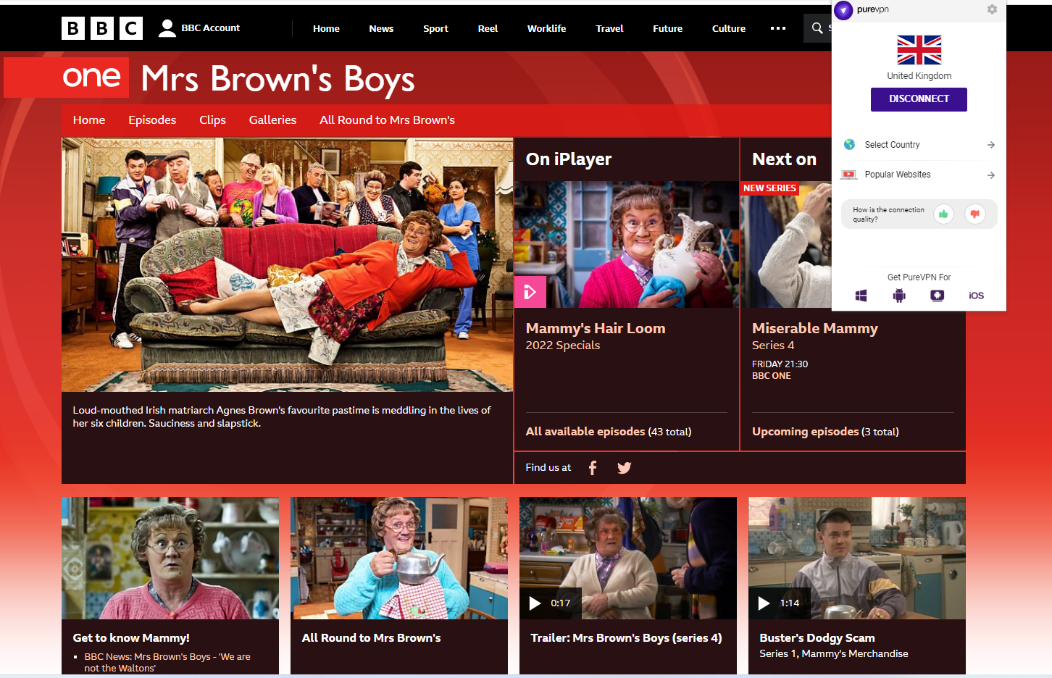This screenshot has width=1052, height=678.
Task: Open Miserable Mammy episode link
Action: pyautogui.click(x=814, y=328)
